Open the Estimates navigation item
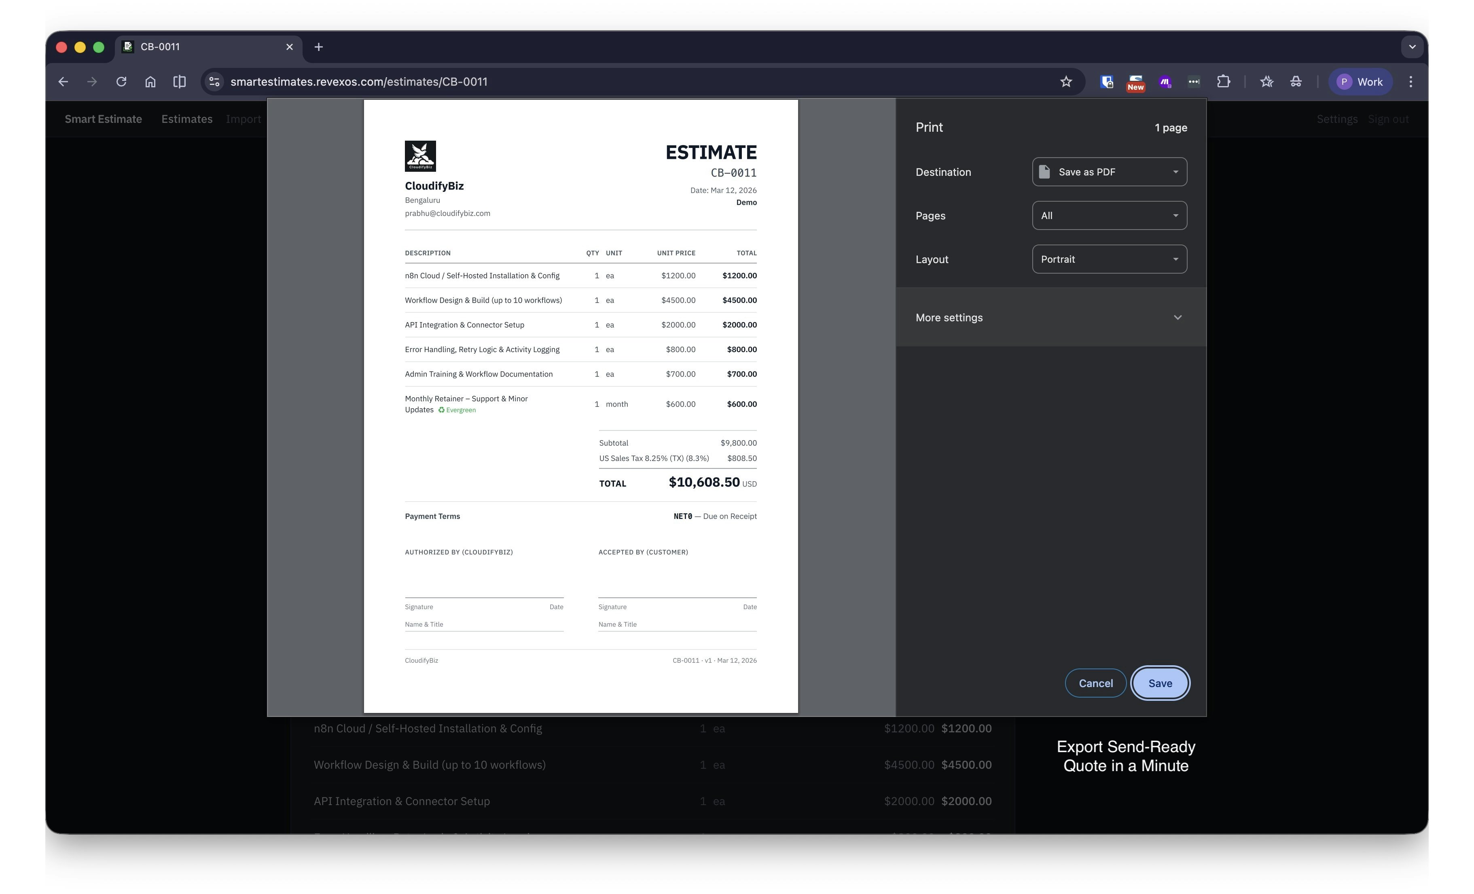This screenshot has width=1474, height=894. pos(186,119)
